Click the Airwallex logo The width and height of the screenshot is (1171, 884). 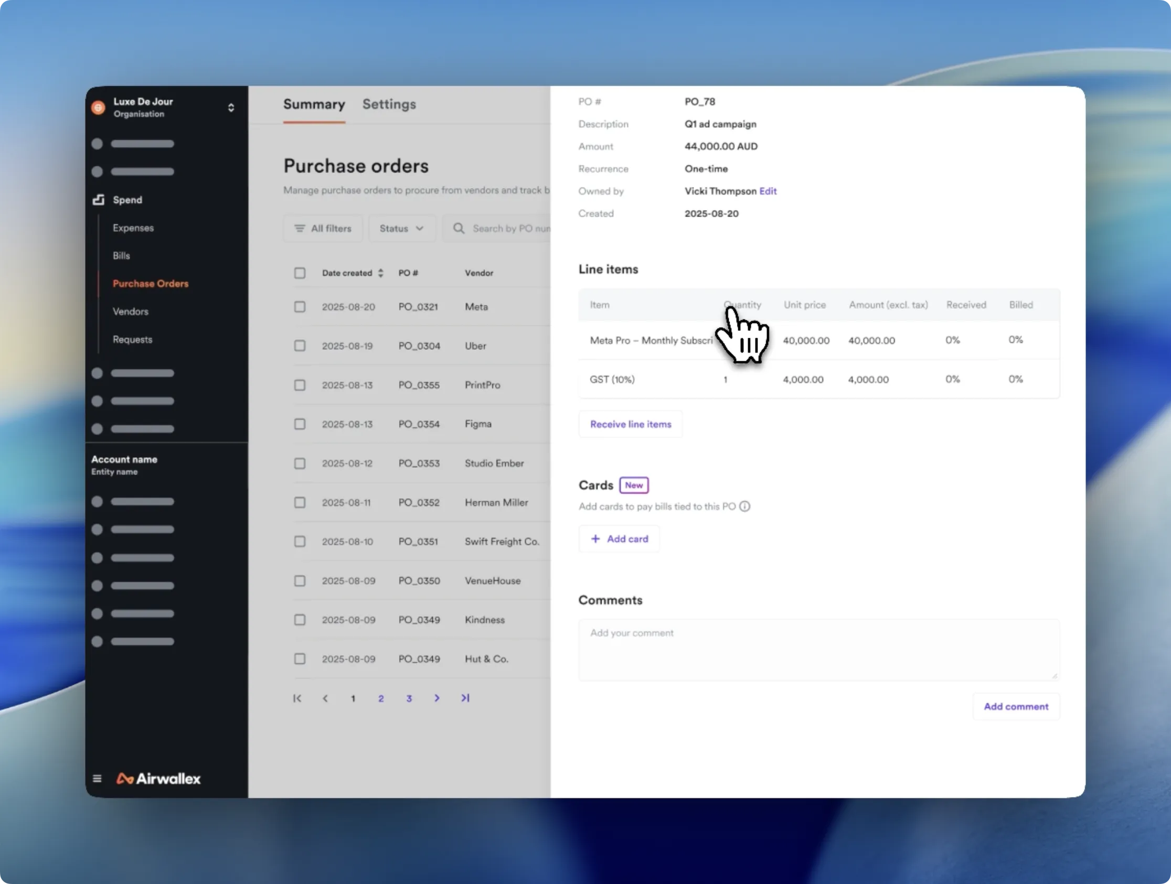point(158,778)
